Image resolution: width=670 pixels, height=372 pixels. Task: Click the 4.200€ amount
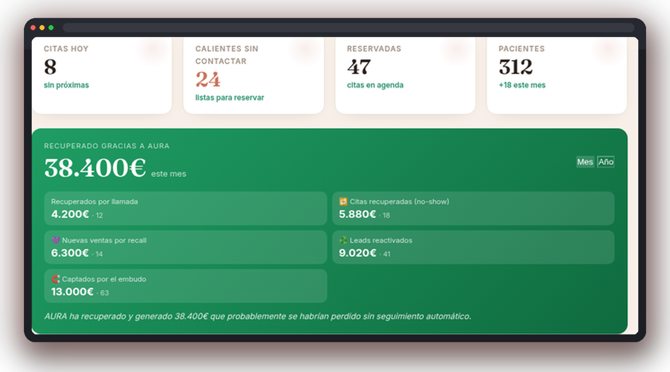click(70, 214)
